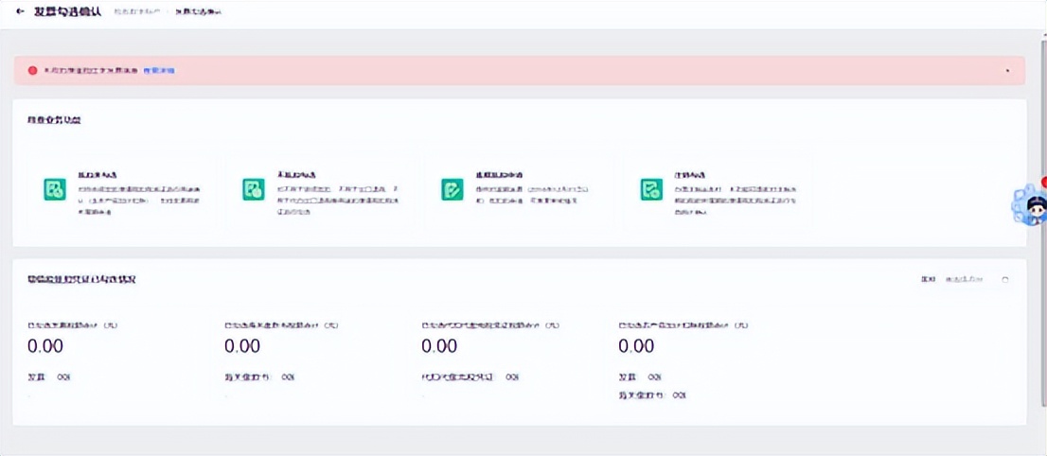The width and height of the screenshot is (1047, 456).
Task: Click the third green pencil card icon
Action: tap(452, 189)
